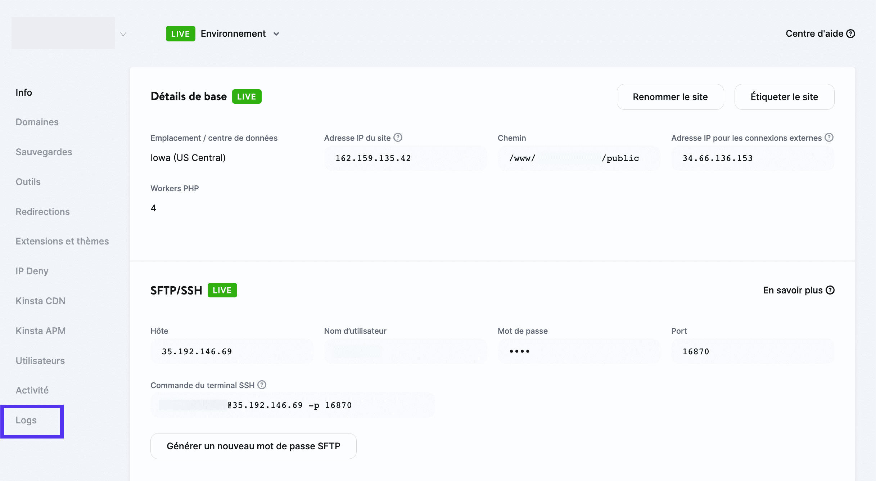876x481 pixels.
Task: Click help icon beside Commande du terminal SSH
Action: click(x=262, y=385)
